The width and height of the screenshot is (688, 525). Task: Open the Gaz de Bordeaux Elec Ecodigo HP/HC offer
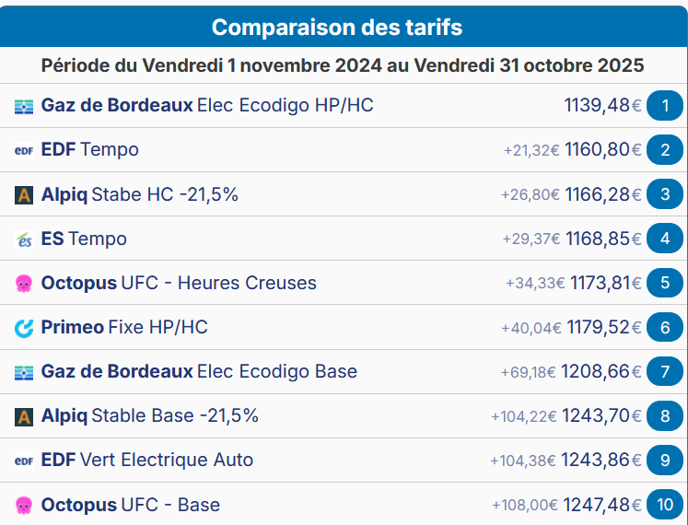point(207,106)
